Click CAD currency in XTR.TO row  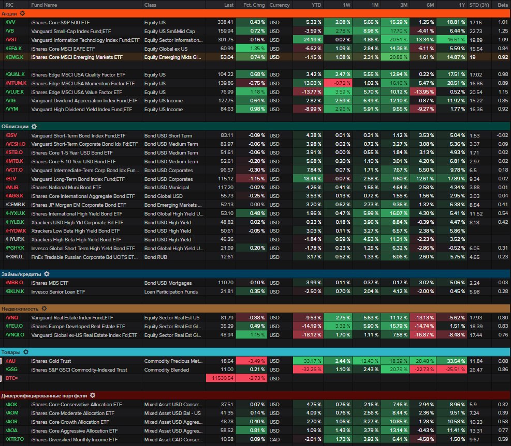[274, 439]
